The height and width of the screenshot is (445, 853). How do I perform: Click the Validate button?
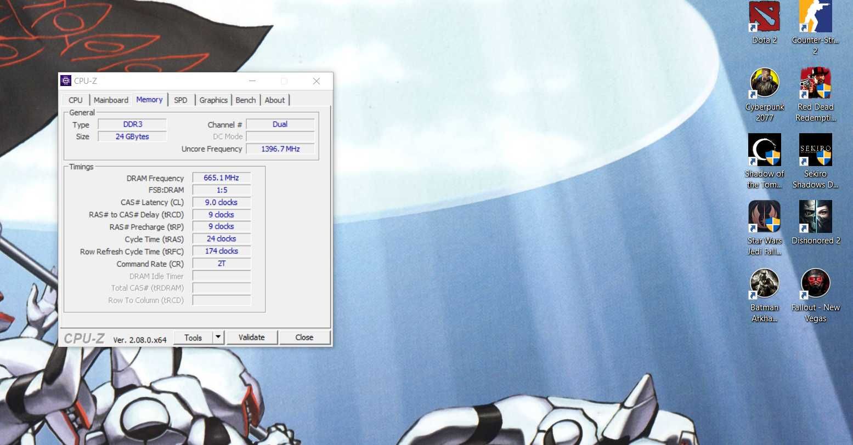tap(252, 338)
